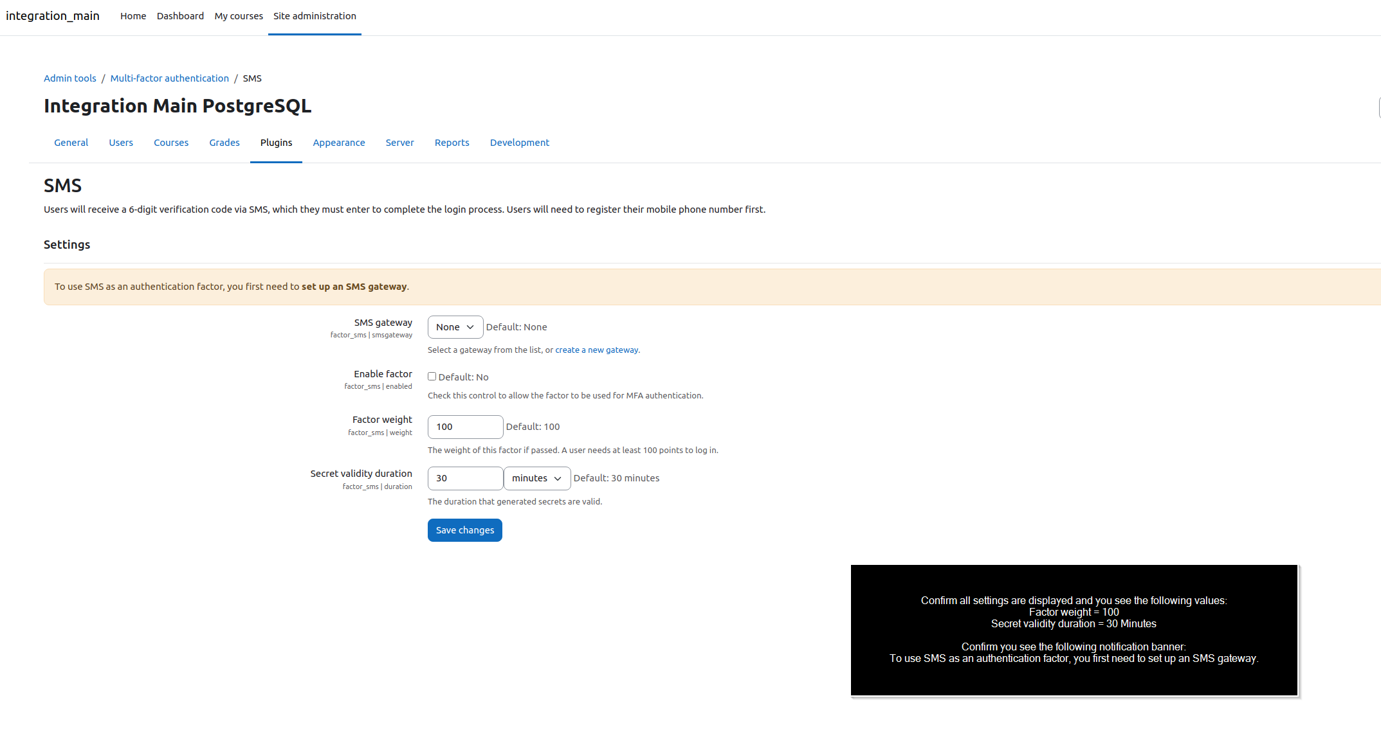Tick the Enable factor checkbox

pos(432,377)
